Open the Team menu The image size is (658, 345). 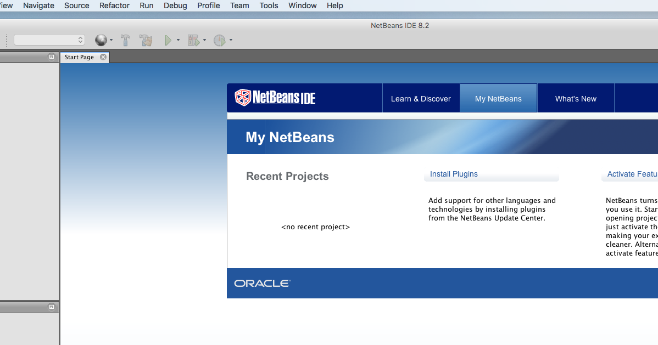[239, 5]
